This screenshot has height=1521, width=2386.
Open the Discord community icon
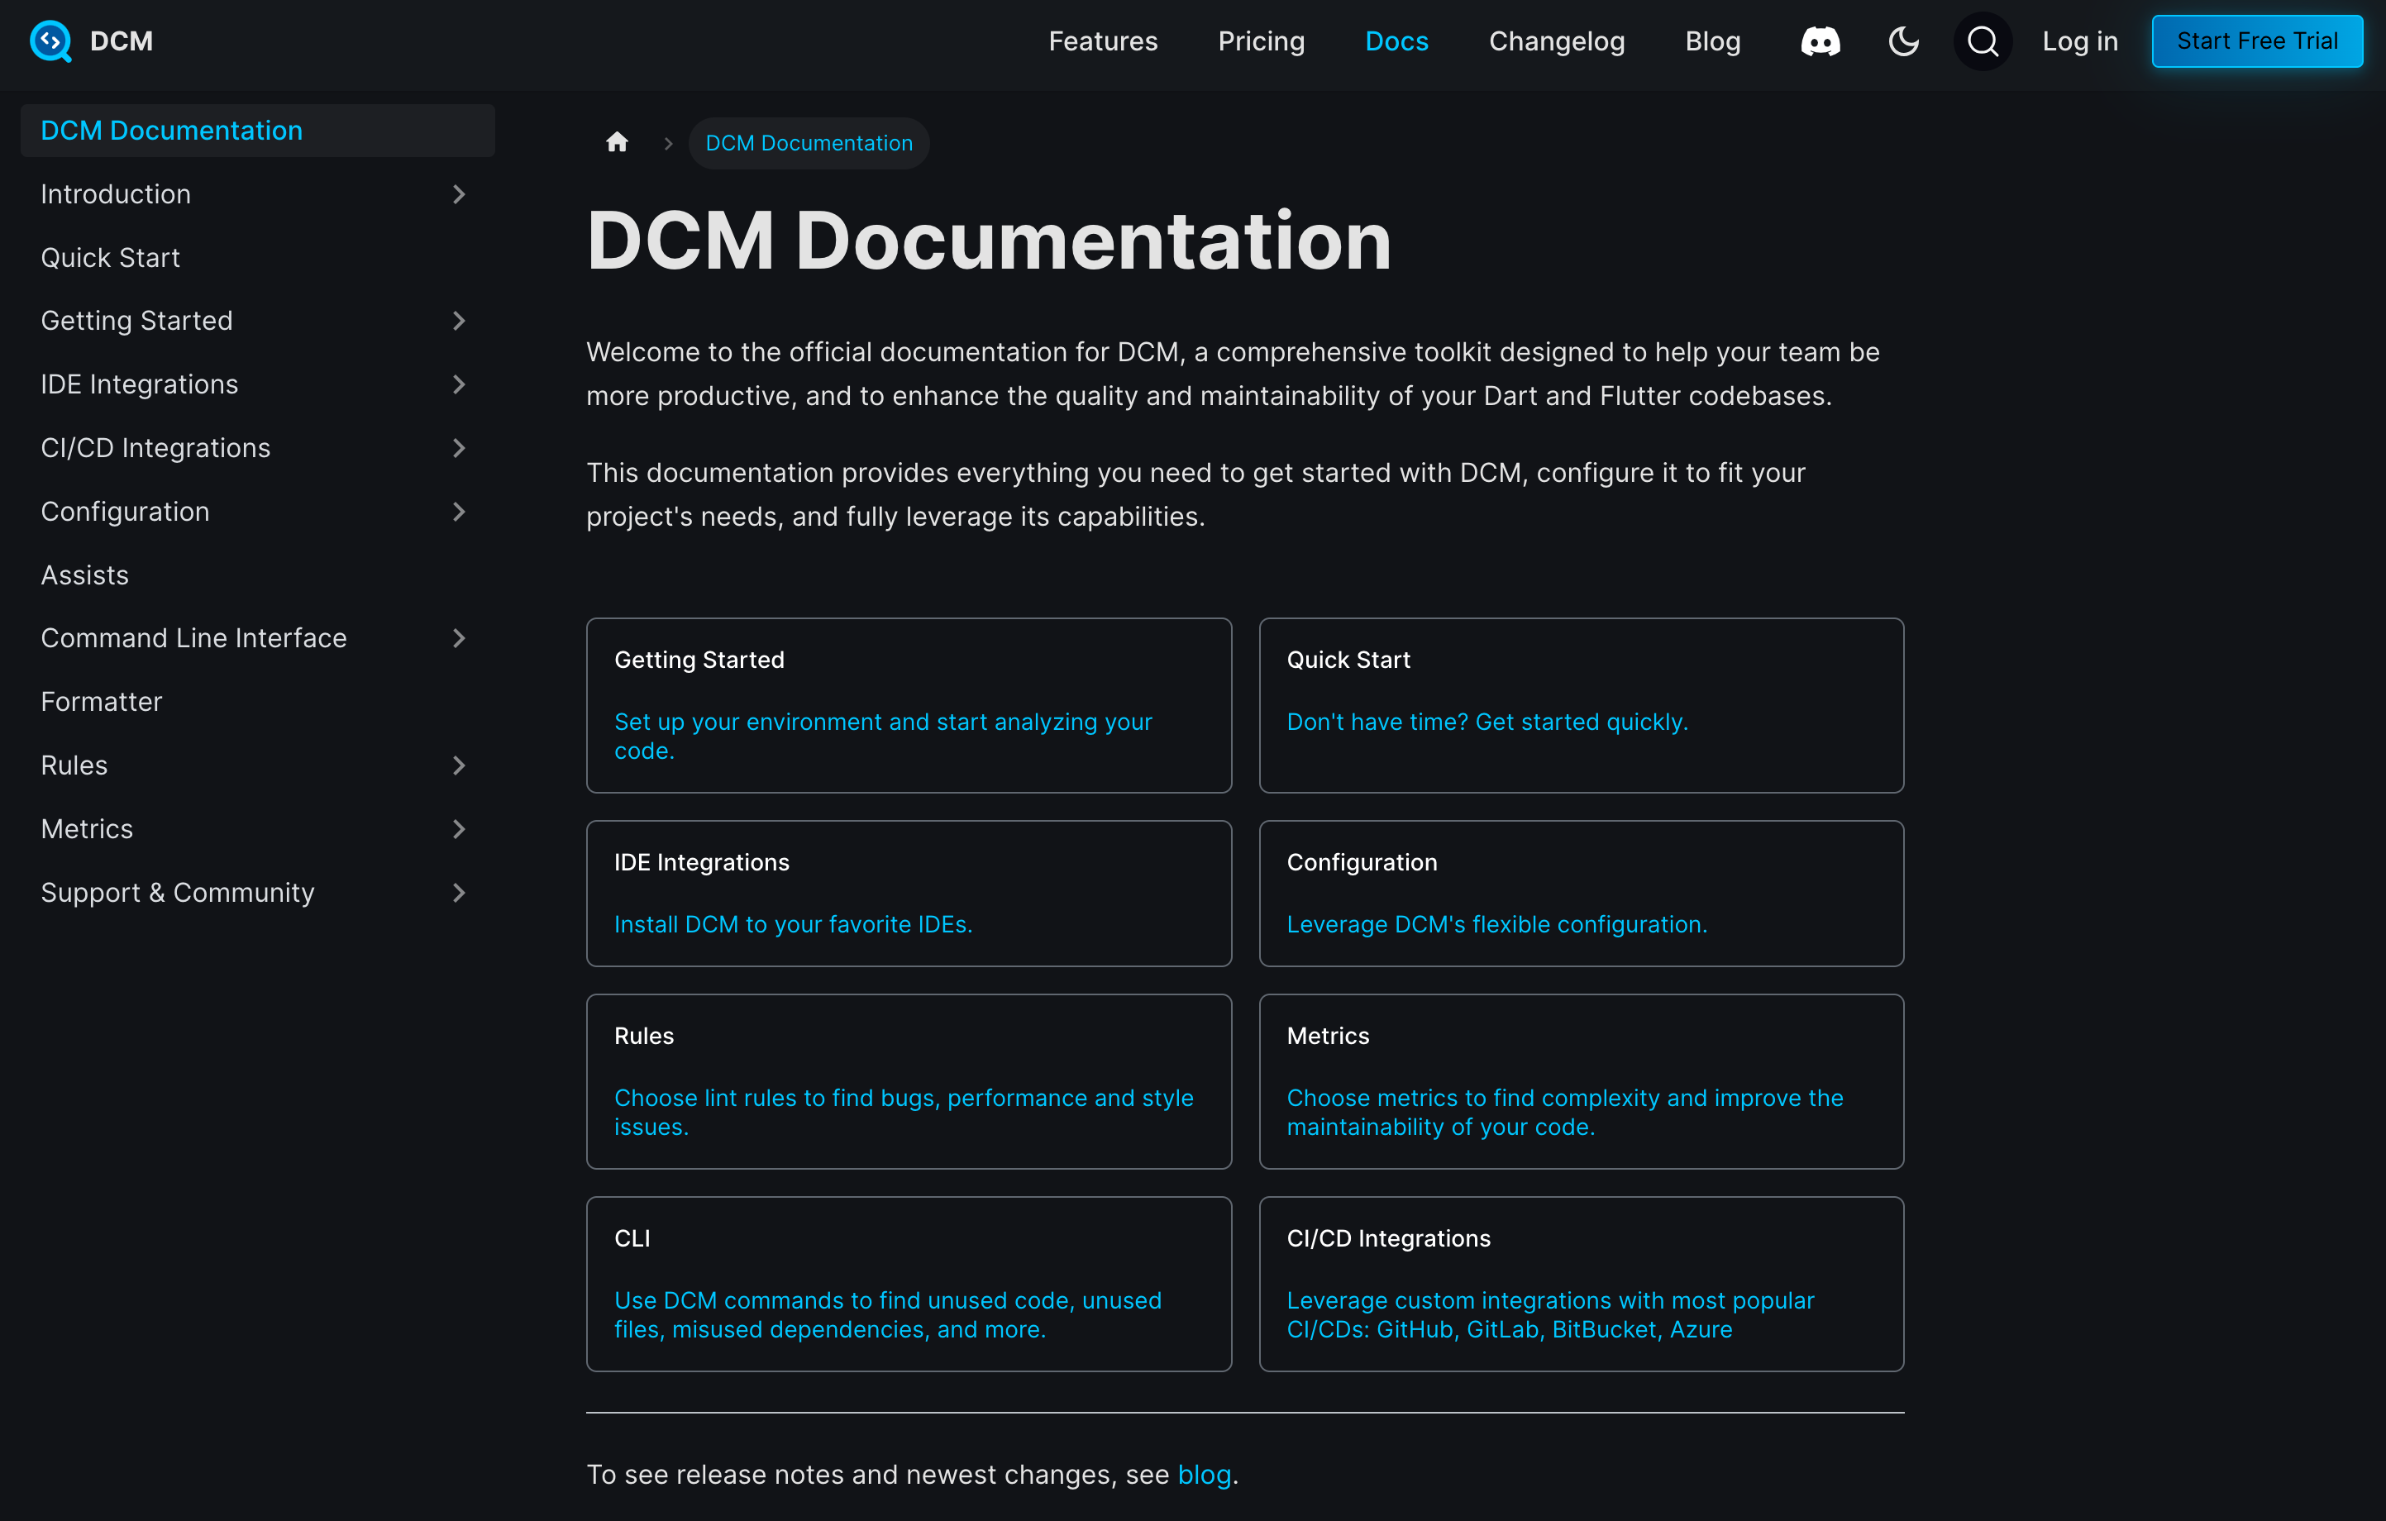point(1821,41)
